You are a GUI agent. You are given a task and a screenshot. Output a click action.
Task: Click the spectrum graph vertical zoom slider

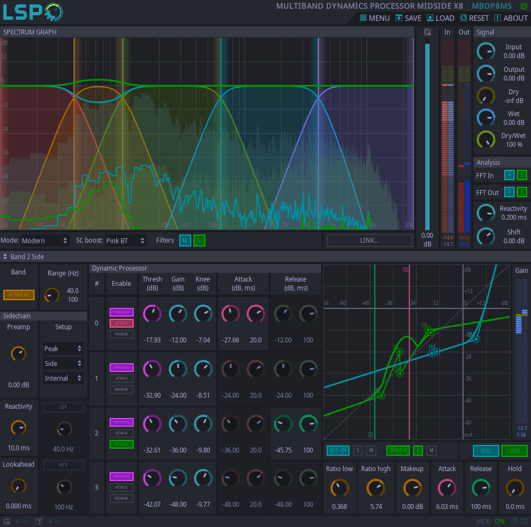(427, 135)
